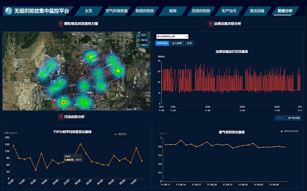Click scales icon beside 污染时段分析

pyautogui.click(x=61, y=117)
